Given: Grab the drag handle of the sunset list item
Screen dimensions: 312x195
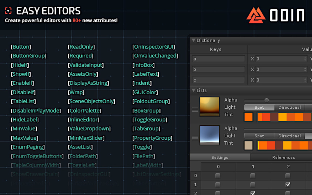Looking at the screenshot, I should click(x=195, y=110).
